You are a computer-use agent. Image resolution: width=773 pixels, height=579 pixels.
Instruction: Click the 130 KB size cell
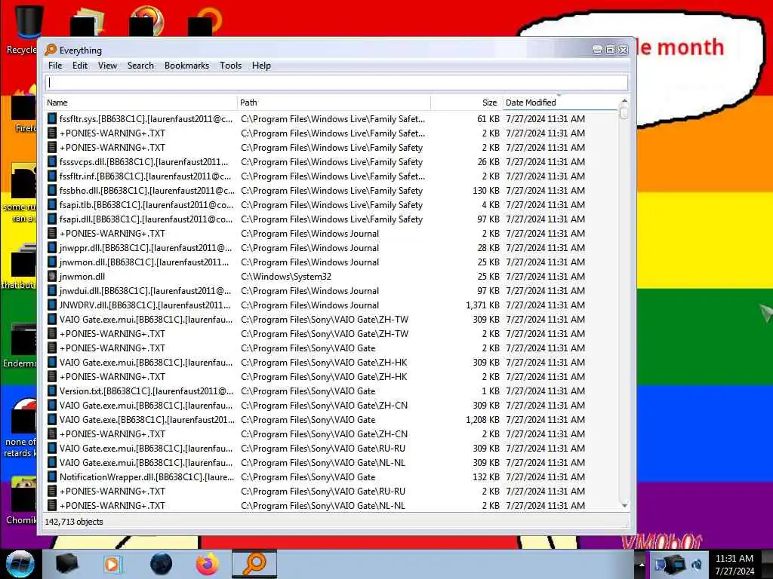(485, 190)
